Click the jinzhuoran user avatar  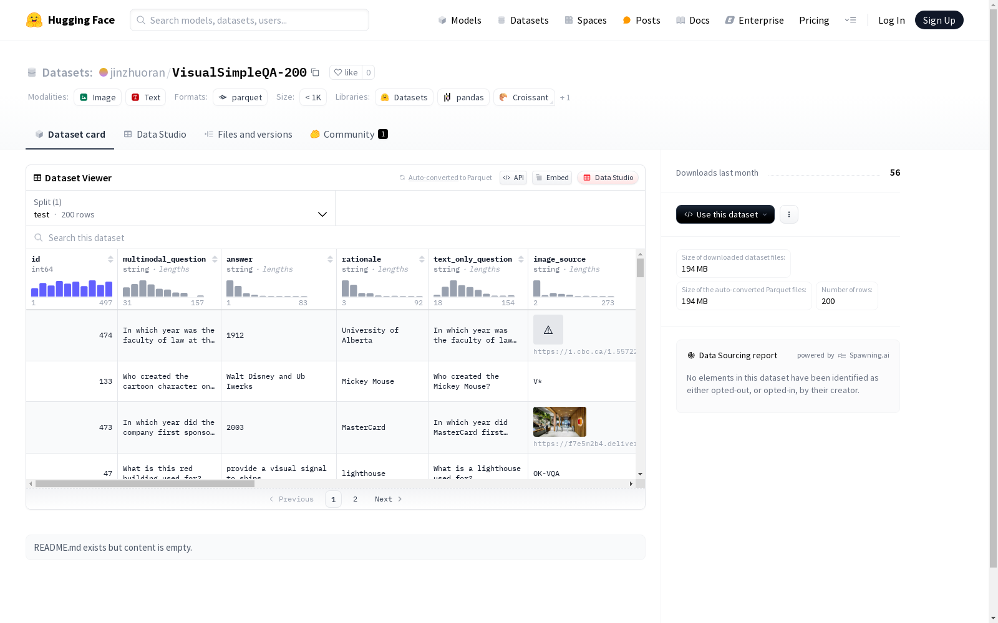click(104, 72)
